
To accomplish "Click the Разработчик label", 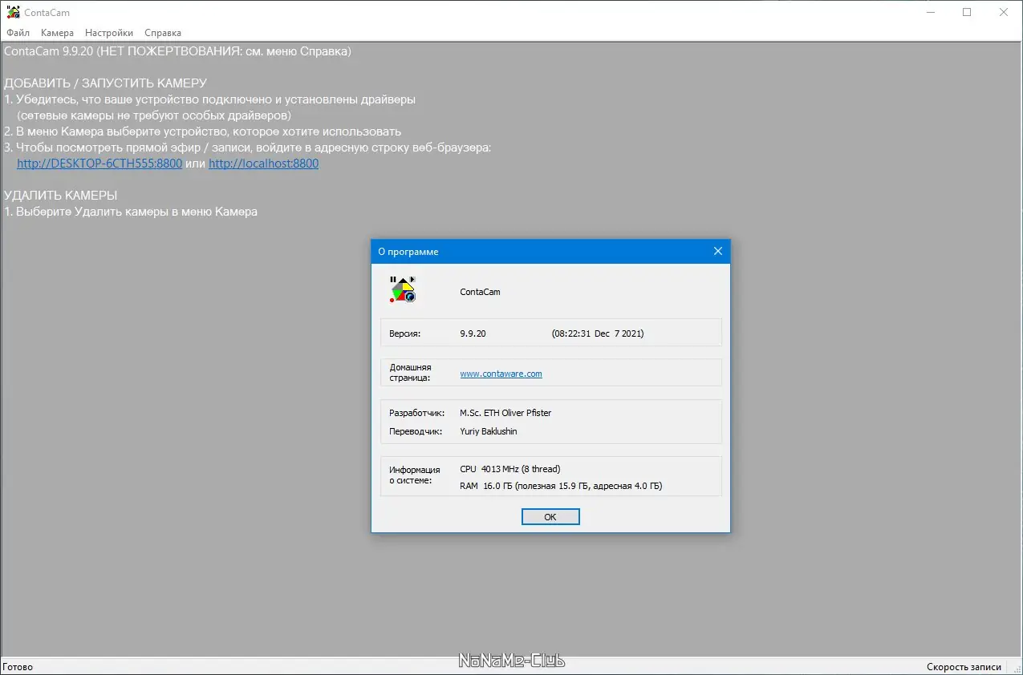I will pos(416,413).
